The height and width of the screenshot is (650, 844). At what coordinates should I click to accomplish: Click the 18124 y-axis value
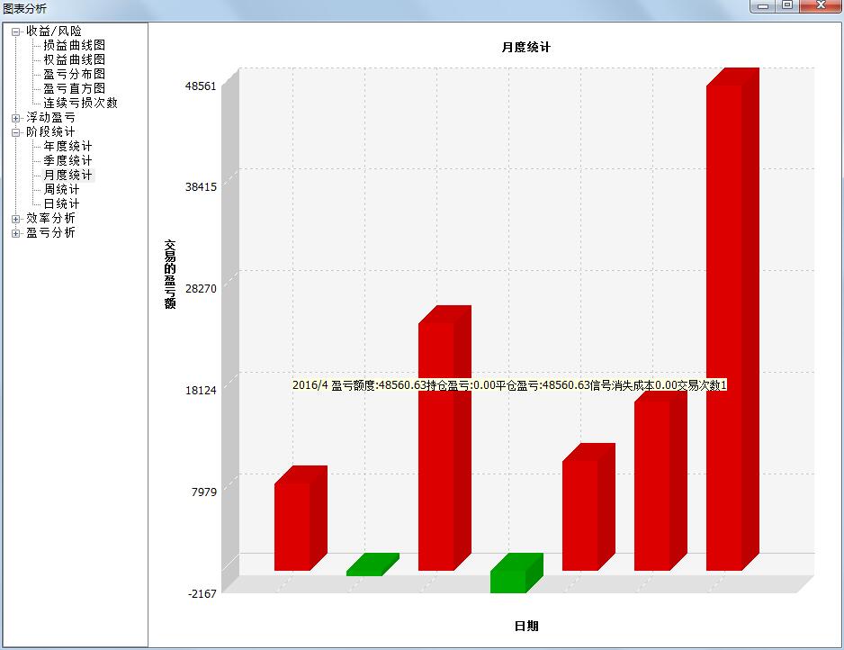click(x=201, y=391)
